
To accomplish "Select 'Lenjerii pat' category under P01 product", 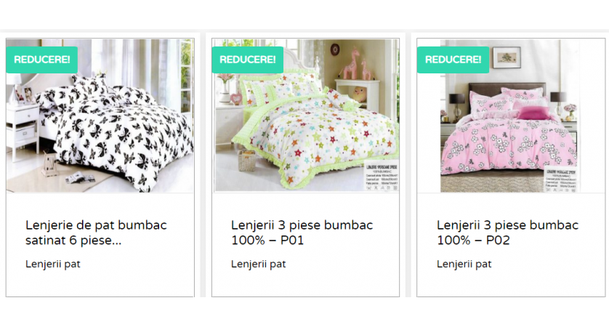I will pos(258,264).
